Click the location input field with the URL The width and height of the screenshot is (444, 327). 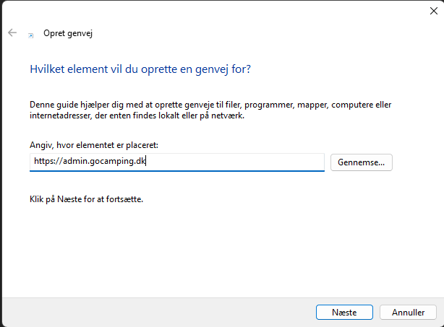coord(177,162)
